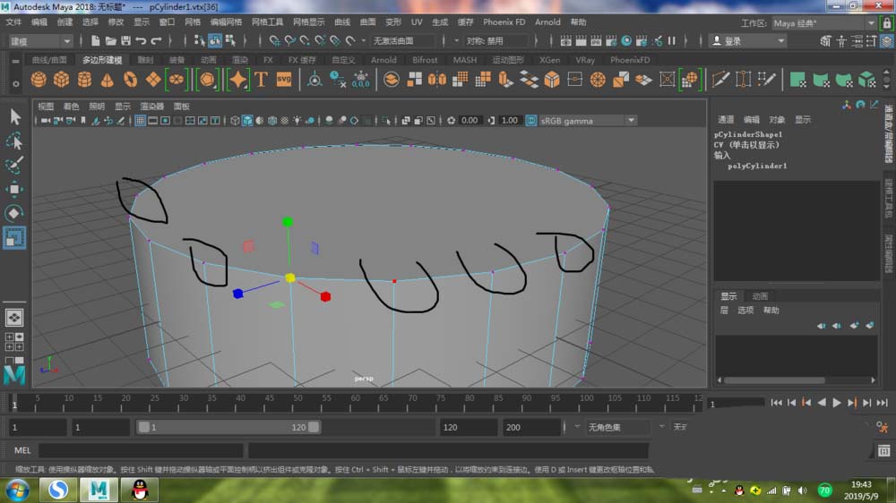
Task: Open the 通道 menu in channel box
Action: (726, 119)
